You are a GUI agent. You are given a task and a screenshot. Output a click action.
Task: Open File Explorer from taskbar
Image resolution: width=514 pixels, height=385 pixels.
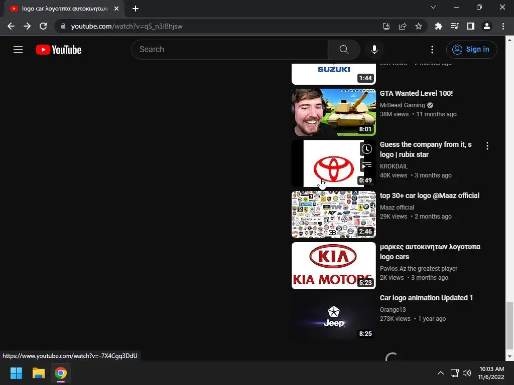[x=38, y=373]
